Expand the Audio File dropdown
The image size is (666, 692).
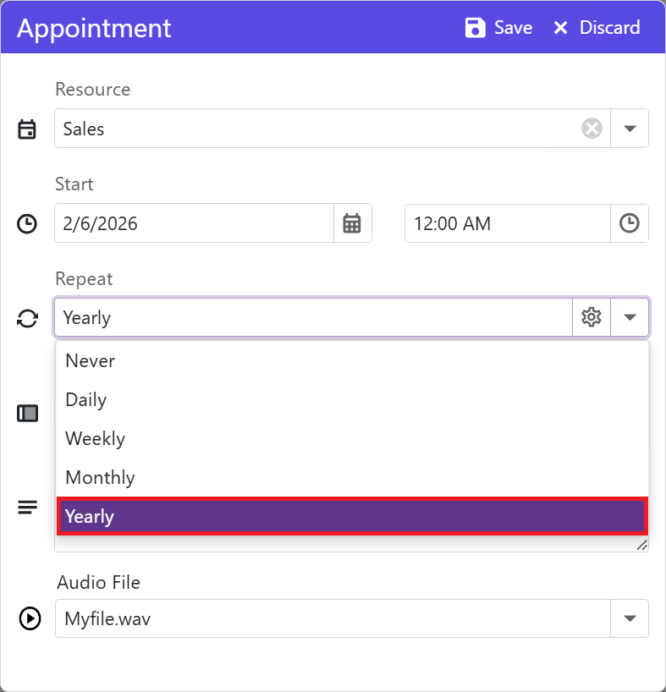click(630, 618)
